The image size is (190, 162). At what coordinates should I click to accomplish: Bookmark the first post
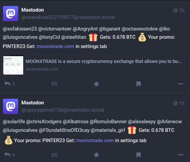138,84
